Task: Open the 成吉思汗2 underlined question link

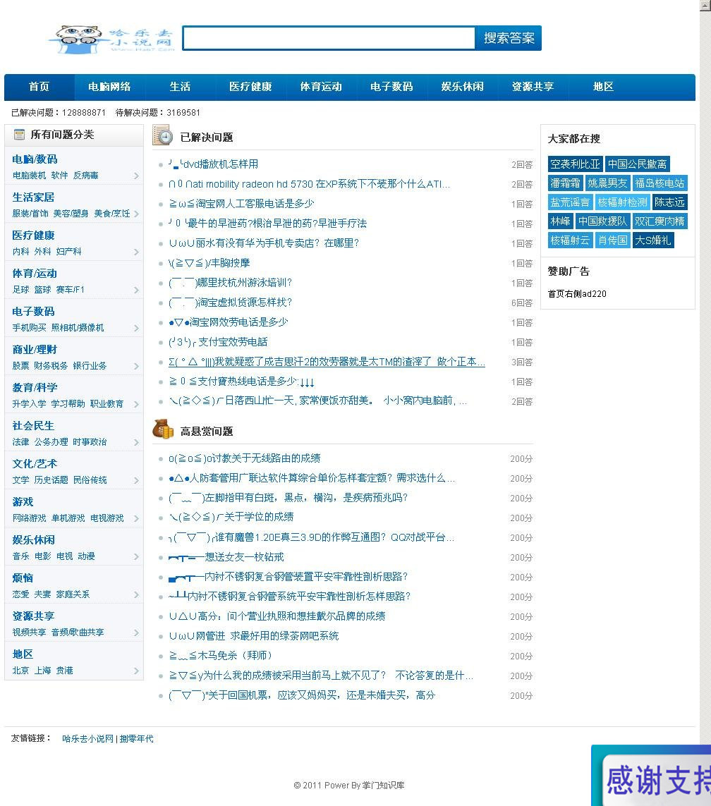Action: (x=327, y=362)
